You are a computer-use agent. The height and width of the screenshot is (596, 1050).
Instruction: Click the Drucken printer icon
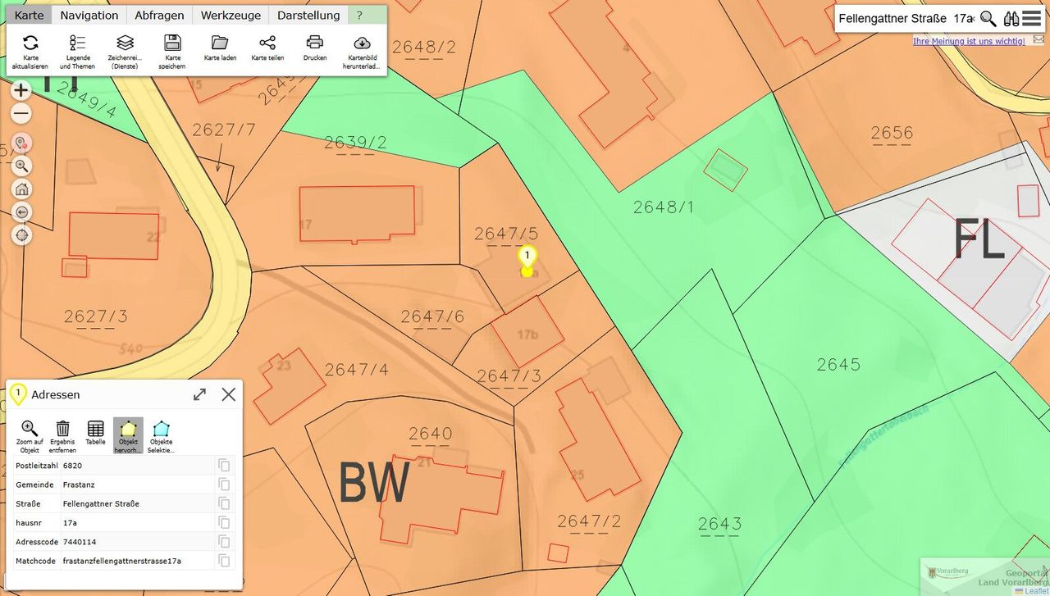315,43
